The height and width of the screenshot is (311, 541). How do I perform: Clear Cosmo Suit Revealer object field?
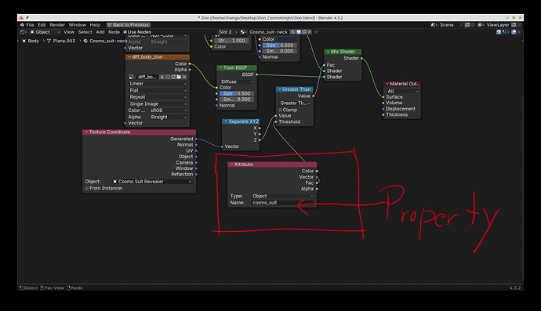click(x=190, y=182)
